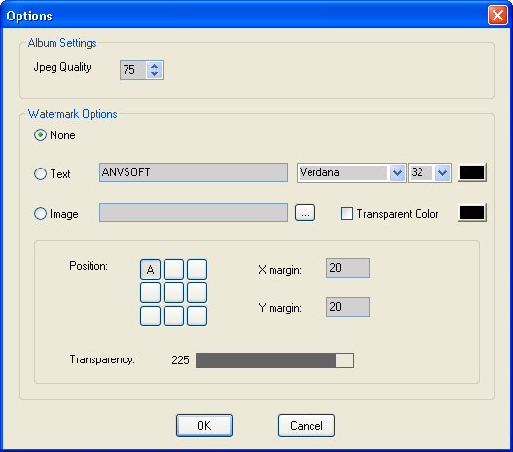
Task: Open the font size 32 dropdown
Action: point(442,172)
